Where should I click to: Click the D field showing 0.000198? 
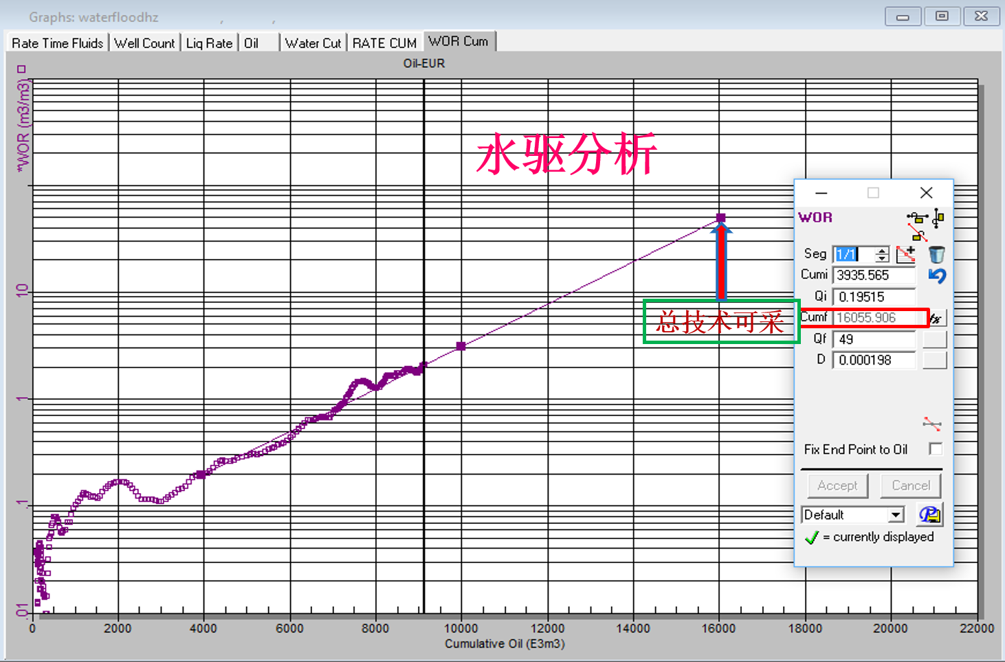[874, 360]
